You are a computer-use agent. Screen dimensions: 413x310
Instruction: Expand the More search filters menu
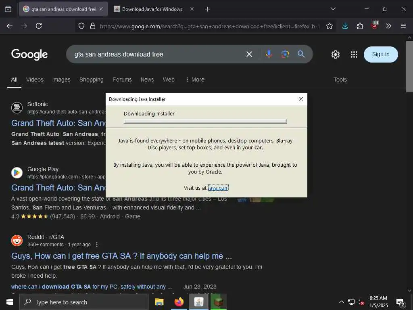click(195, 80)
